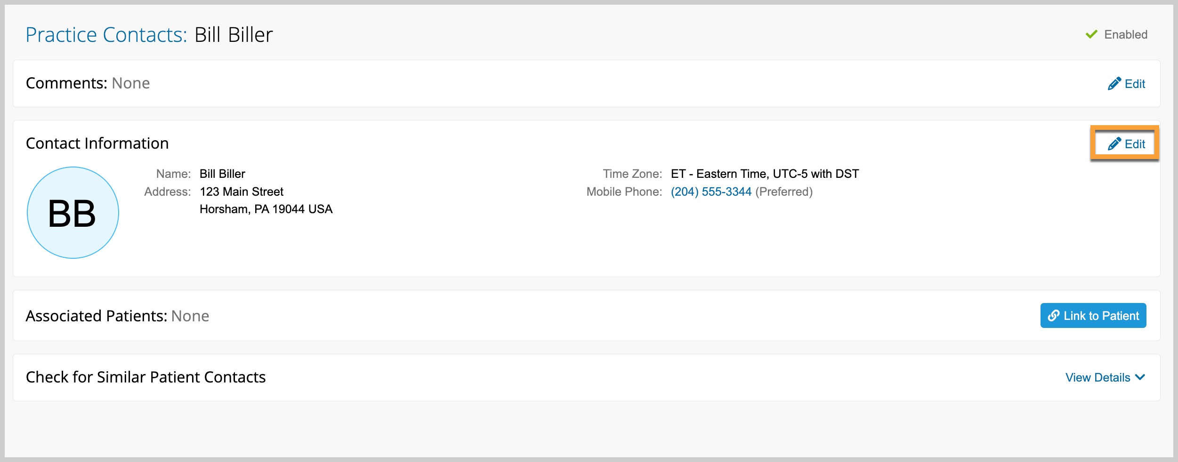Click the Bill Biller page title
The height and width of the screenshot is (462, 1178).
(x=234, y=35)
